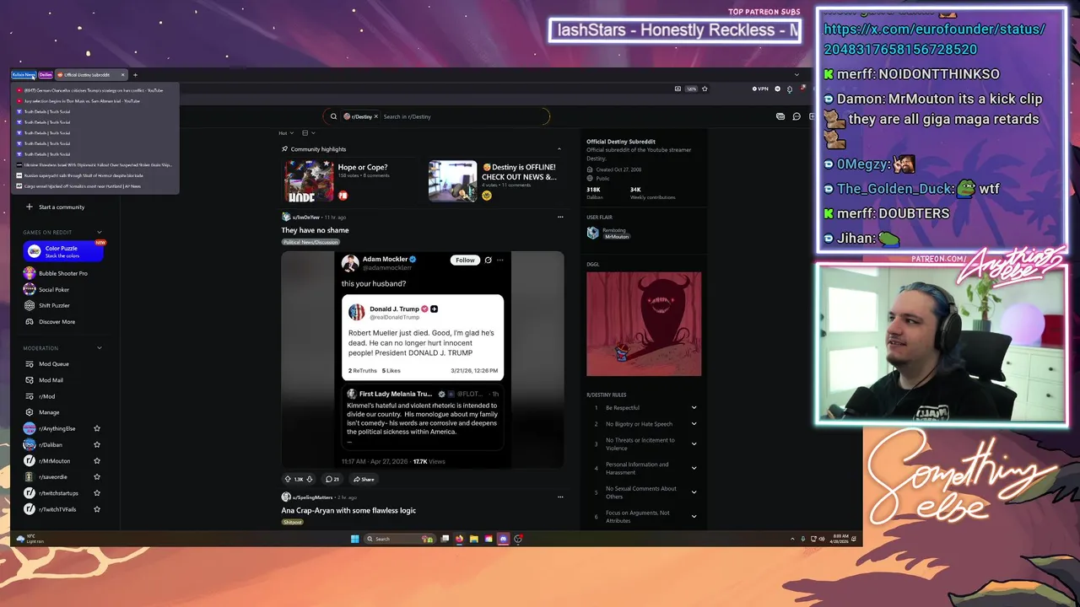
Task: Launch Shift Puzzler game
Action: tap(47, 305)
